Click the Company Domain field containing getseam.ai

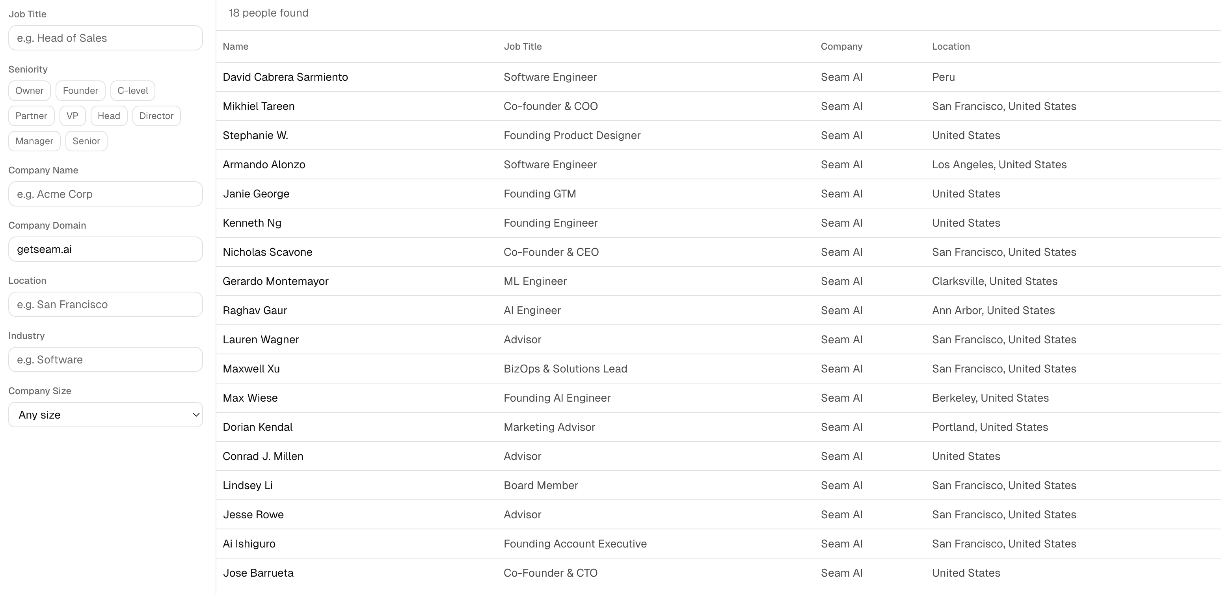pos(105,250)
